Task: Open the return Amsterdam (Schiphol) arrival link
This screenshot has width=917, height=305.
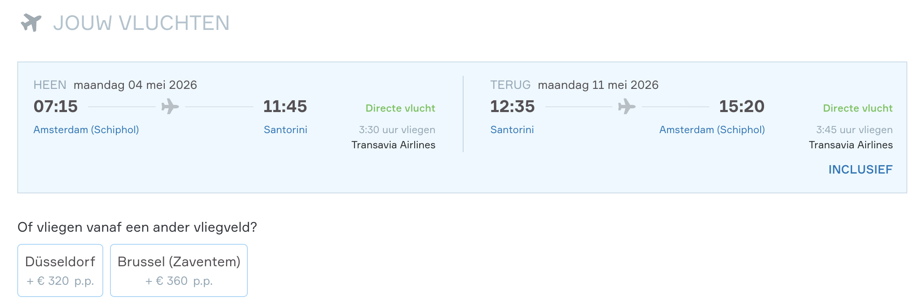Action: 712,130
